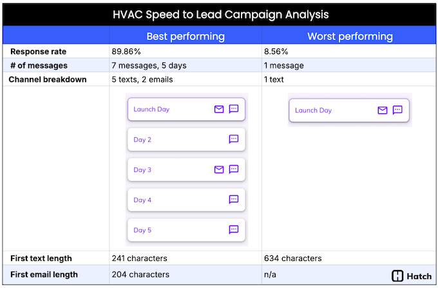Select the Worst performing column header

(x=350, y=36)
